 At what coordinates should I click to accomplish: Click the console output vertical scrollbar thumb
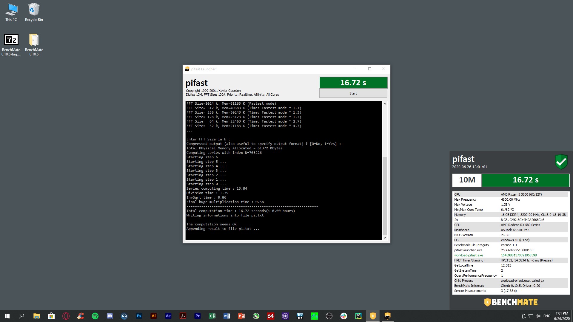pos(385,196)
